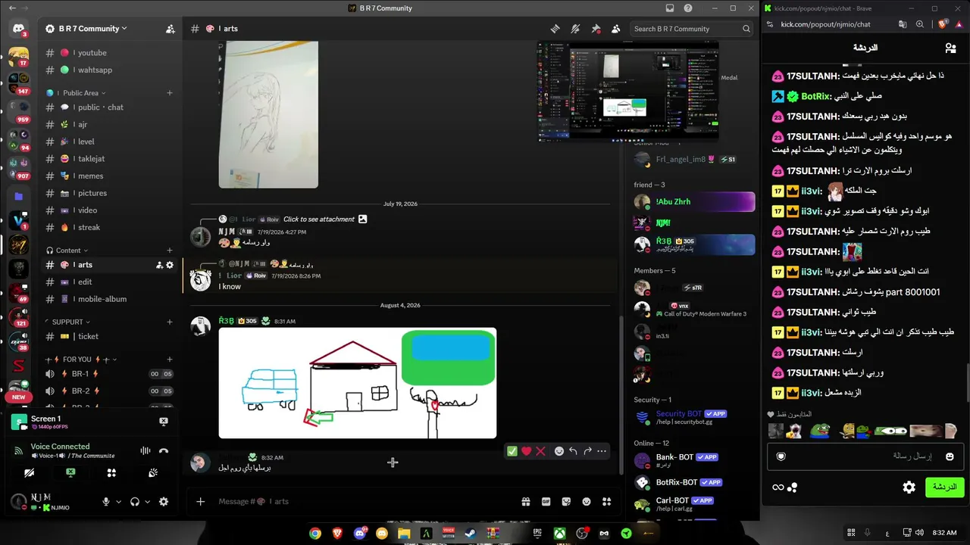Toggle notification settings bell in channel header
The image size is (970, 545).
click(576, 29)
